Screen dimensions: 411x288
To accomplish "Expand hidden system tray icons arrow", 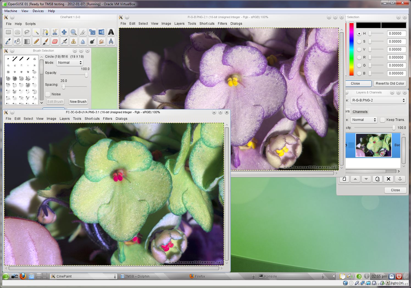I will [334, 276].
